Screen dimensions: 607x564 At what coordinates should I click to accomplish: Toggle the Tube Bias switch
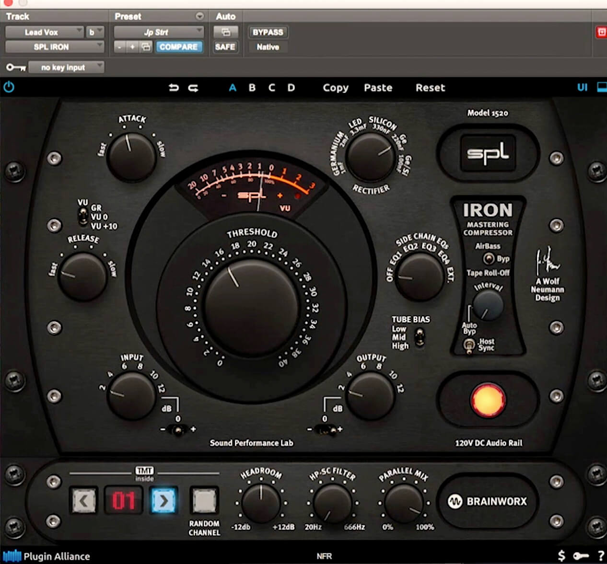[x=420, y=337]
